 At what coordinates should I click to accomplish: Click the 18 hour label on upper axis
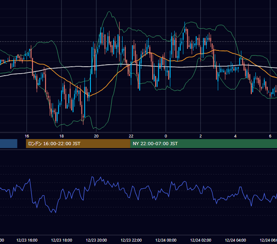pos(62,136)
